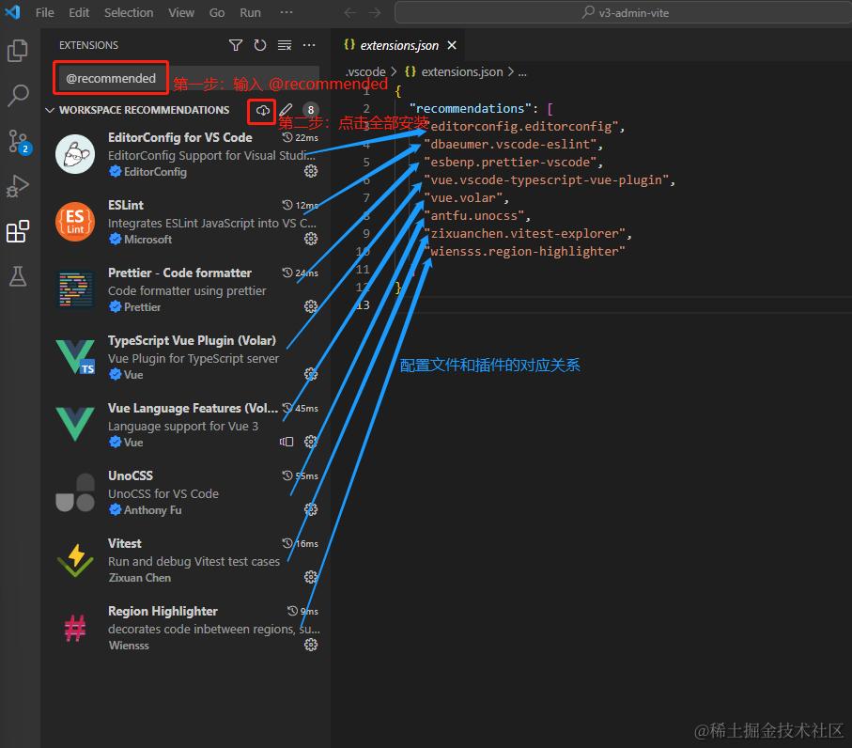Open the Selection menu
The height and width of the screenshot is (748, 852).
(x=129, y=12)
